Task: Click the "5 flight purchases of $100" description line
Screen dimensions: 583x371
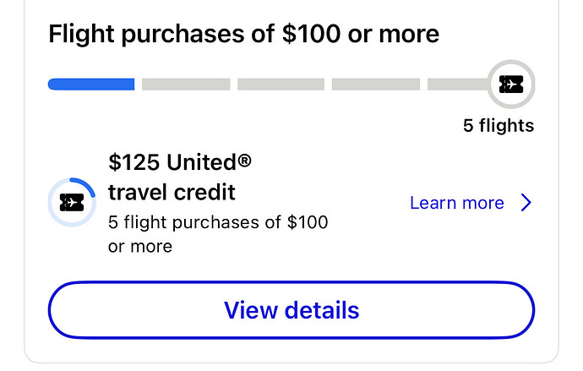Action: [x=218, y=223]
